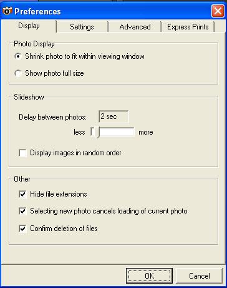This screenshot has height=288, width=227.
Task: Click the Show photo full size label
Action: pyautogui.click(x=54, y=73)
